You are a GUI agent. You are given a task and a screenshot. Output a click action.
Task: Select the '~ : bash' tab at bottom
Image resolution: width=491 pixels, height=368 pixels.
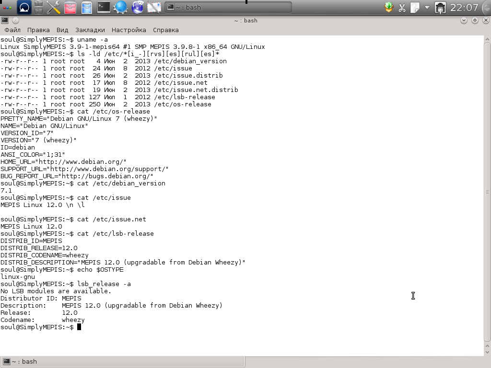tap(122, 361)
